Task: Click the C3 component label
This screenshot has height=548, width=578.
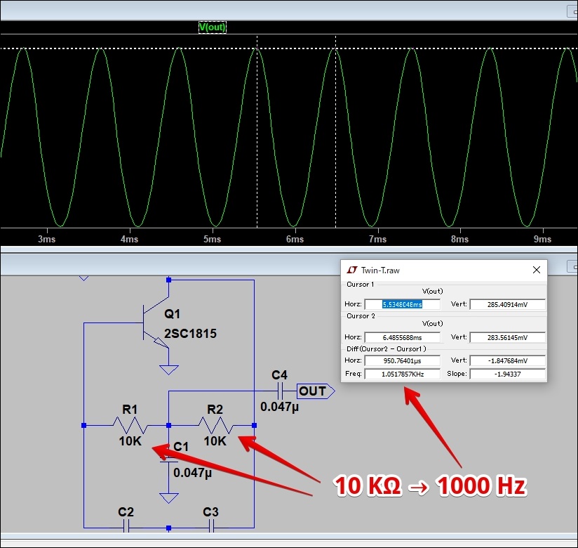Action: click(x=210, y=511)
